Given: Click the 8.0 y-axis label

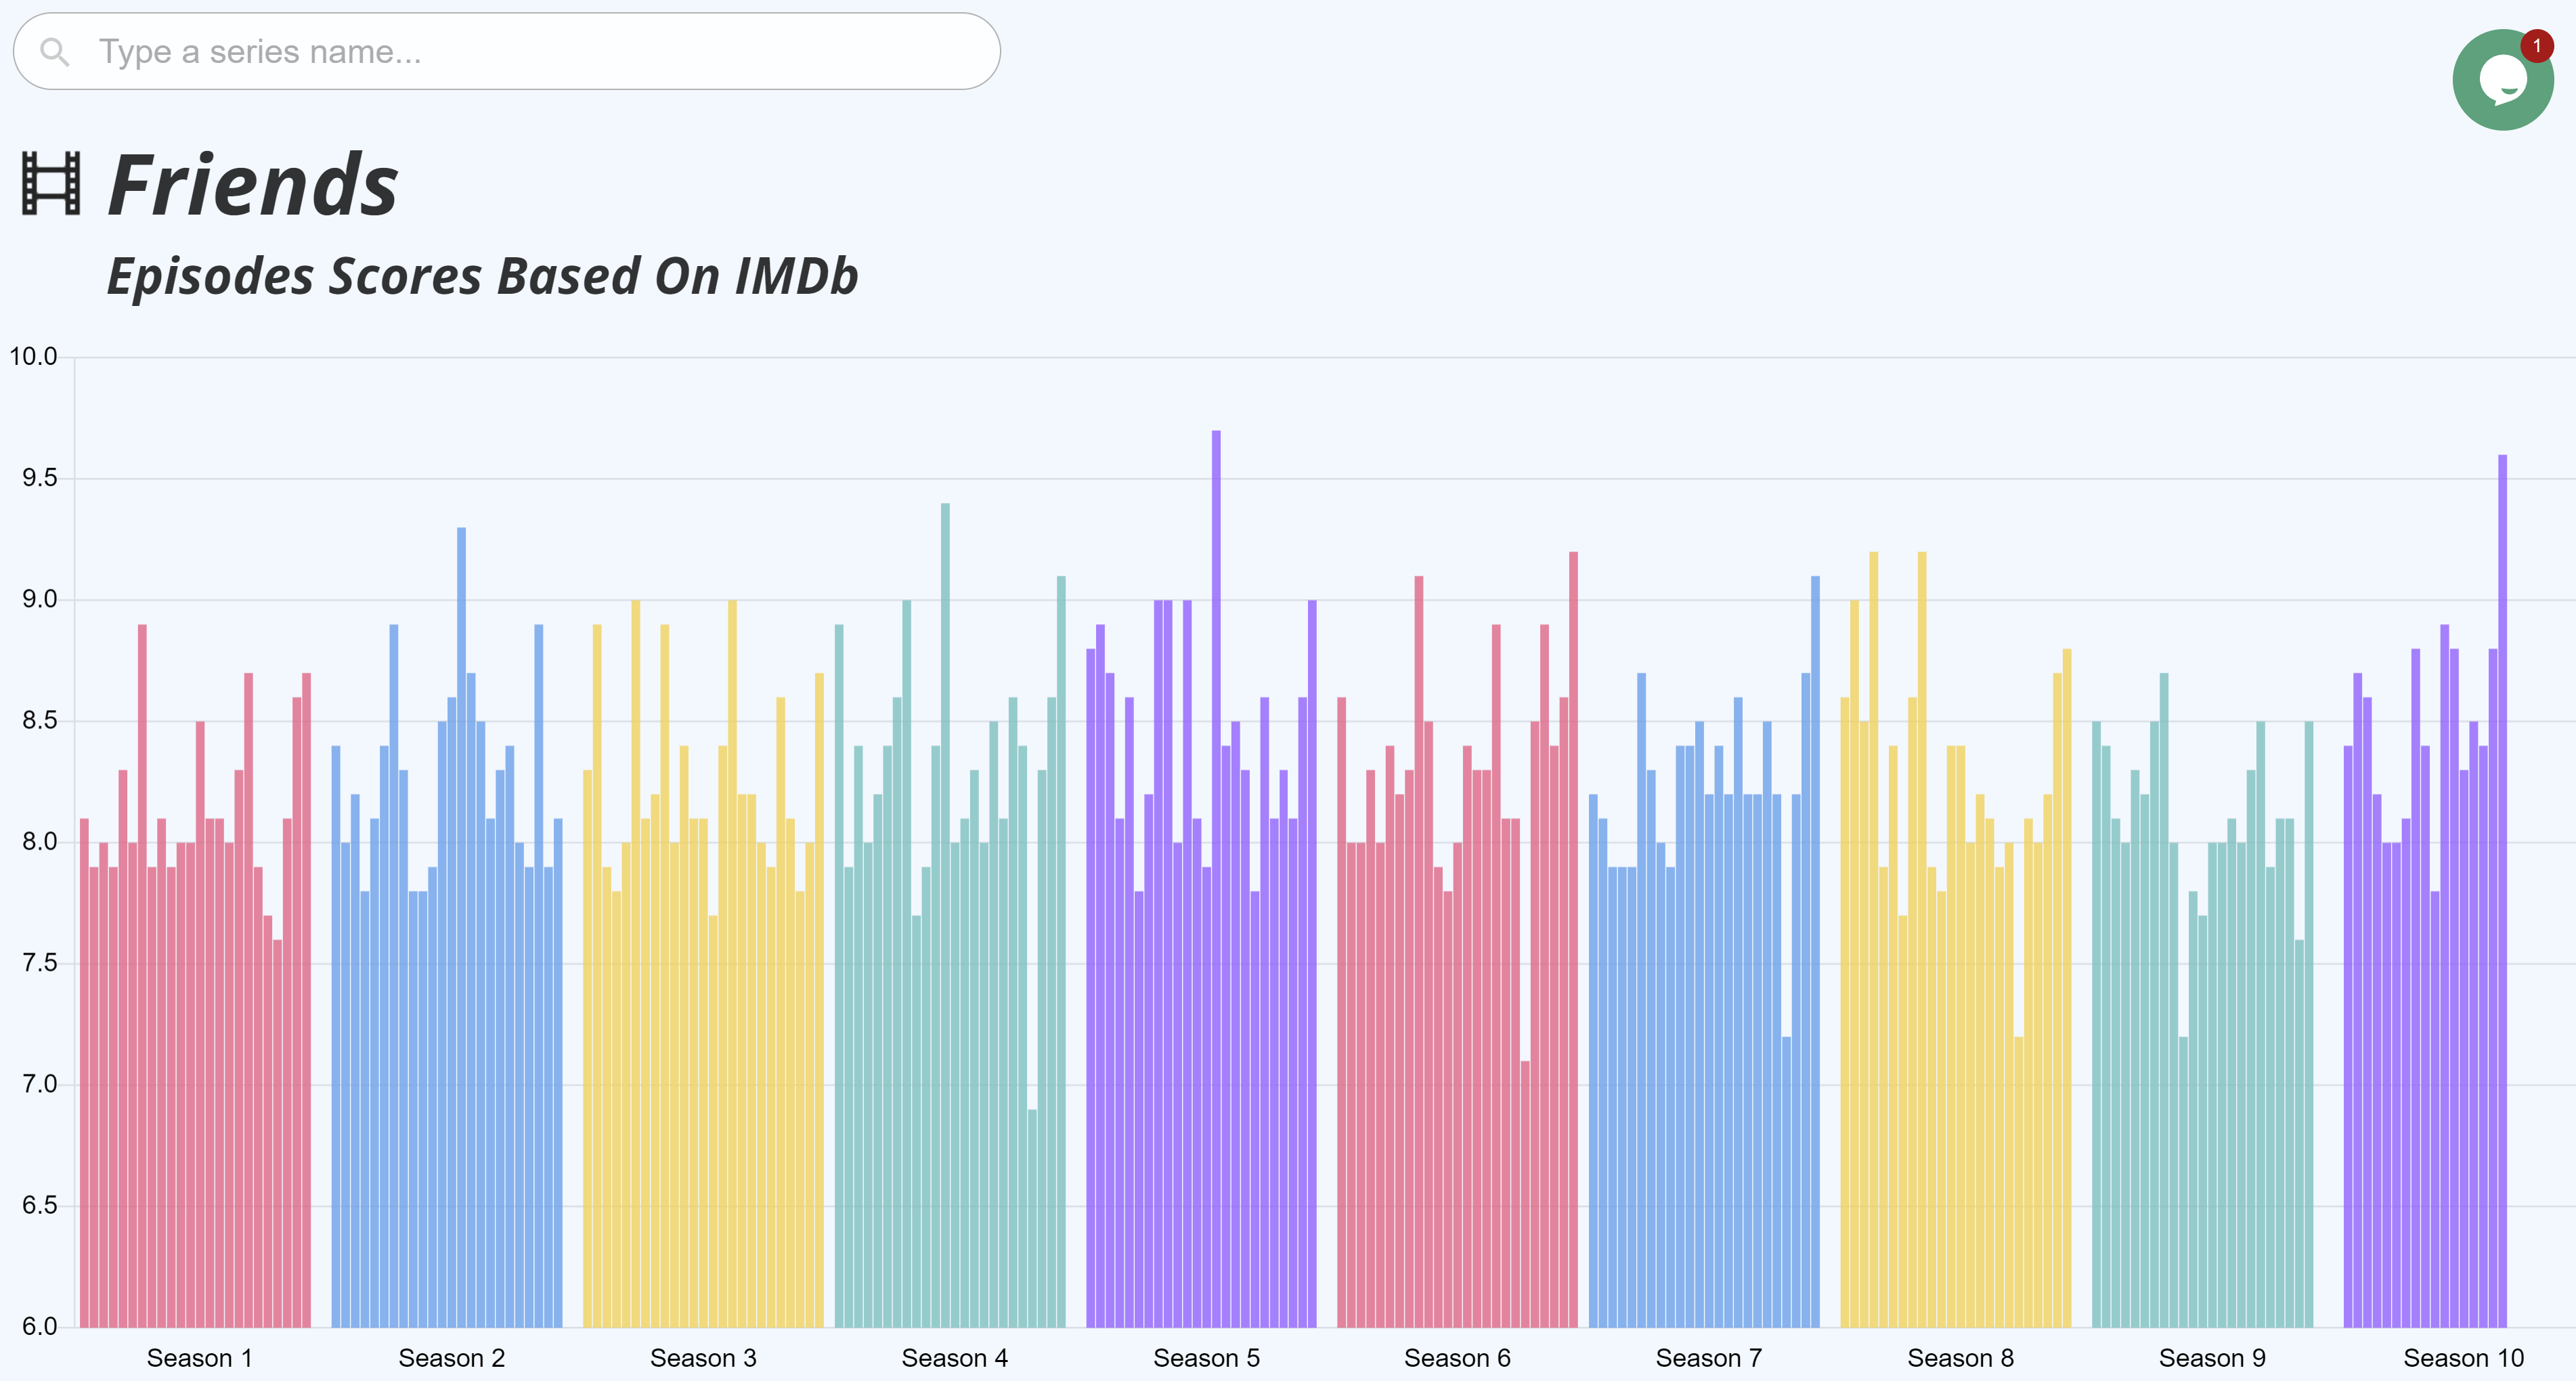Looking at the screenshot, I should point(39,841).
